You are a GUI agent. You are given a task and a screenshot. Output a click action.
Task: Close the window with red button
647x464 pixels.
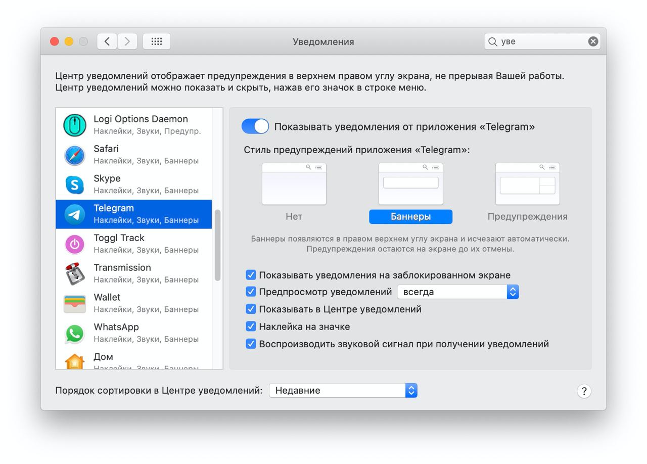[x=55, y=41]
